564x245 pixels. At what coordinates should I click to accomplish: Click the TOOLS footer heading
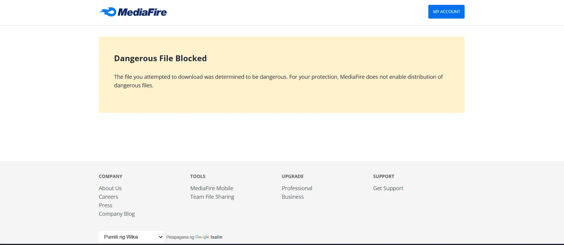click(198, 176)
